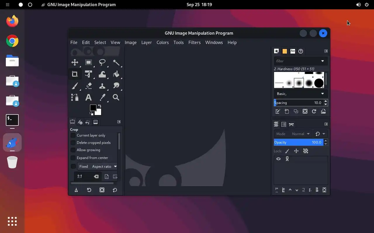
Task: Open the Filters menu
Action: (x=195, y=43)
